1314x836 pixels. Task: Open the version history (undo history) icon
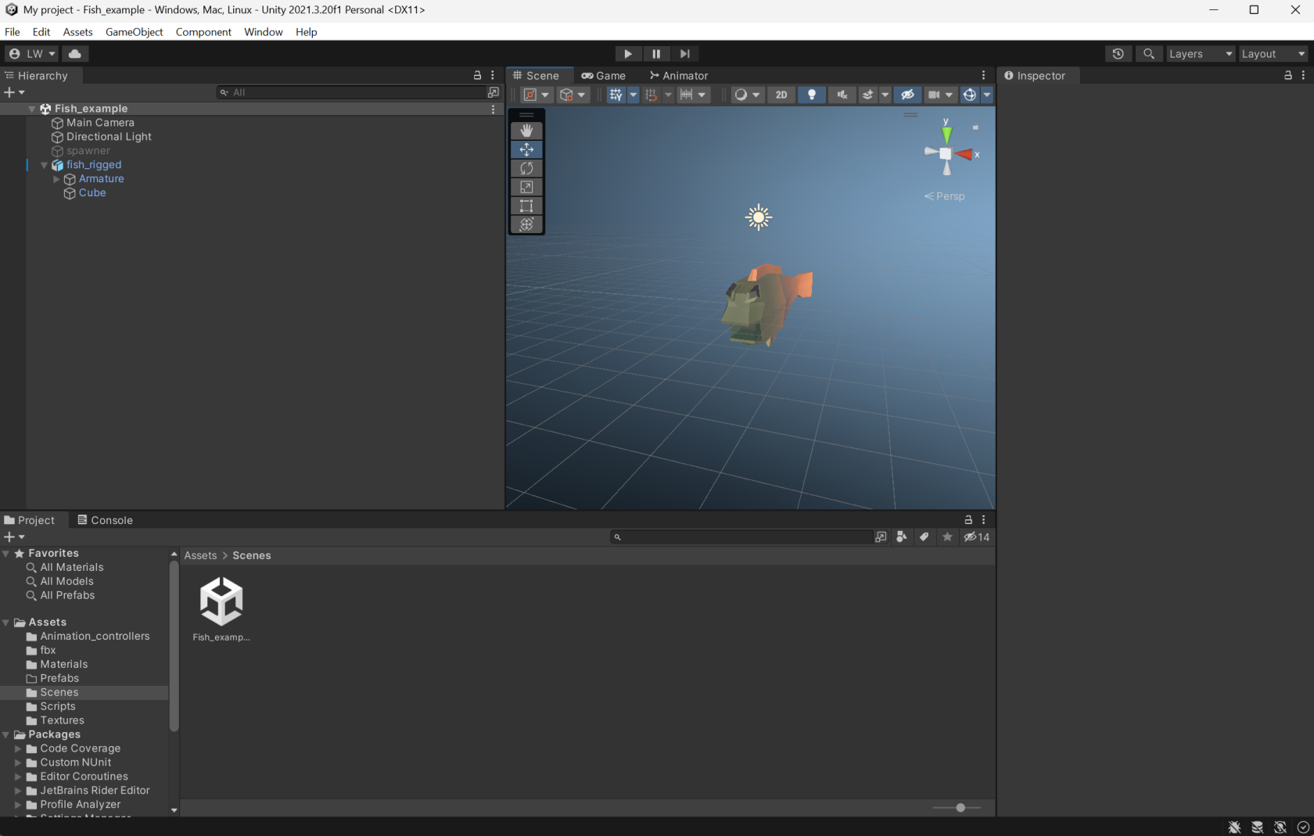pos(1118,54)
